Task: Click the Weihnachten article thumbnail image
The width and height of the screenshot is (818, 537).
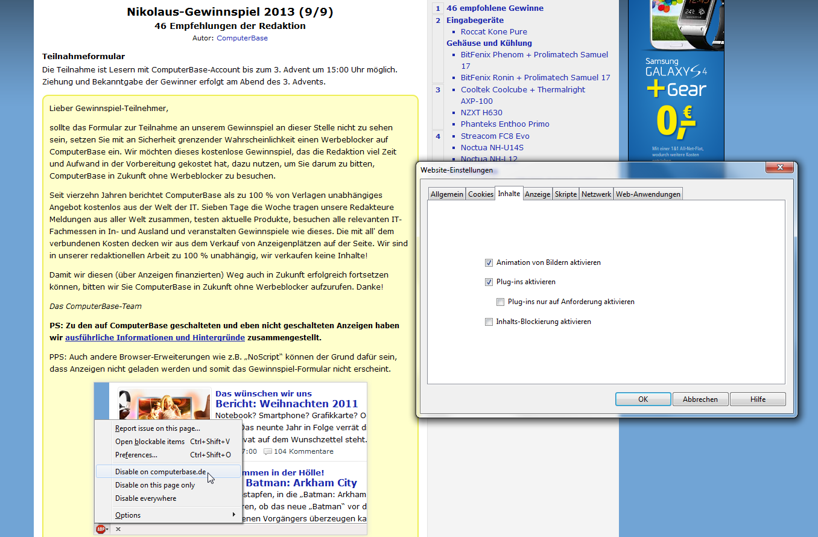Action: (165, 404)
